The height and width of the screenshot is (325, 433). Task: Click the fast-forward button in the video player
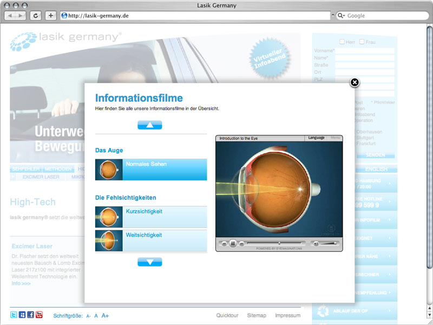pyautogui.click(x=241, y=244)
